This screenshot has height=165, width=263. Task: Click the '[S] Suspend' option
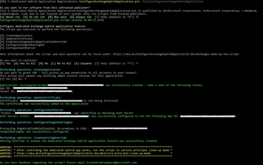83,63
